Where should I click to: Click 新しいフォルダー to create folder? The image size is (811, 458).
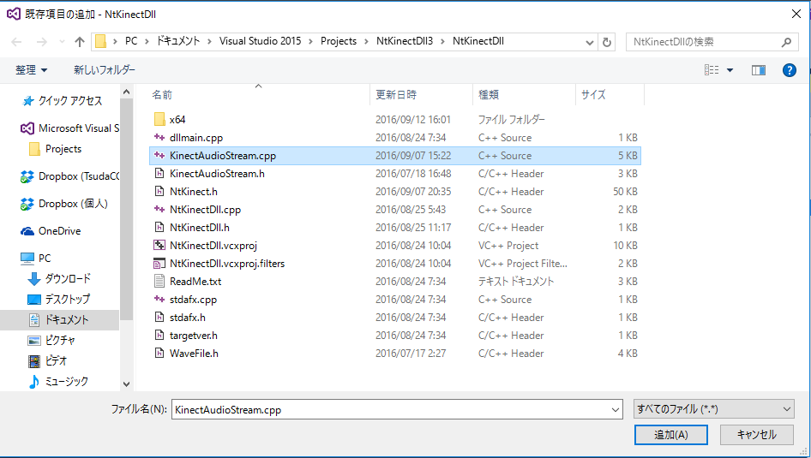pos(104,70)
